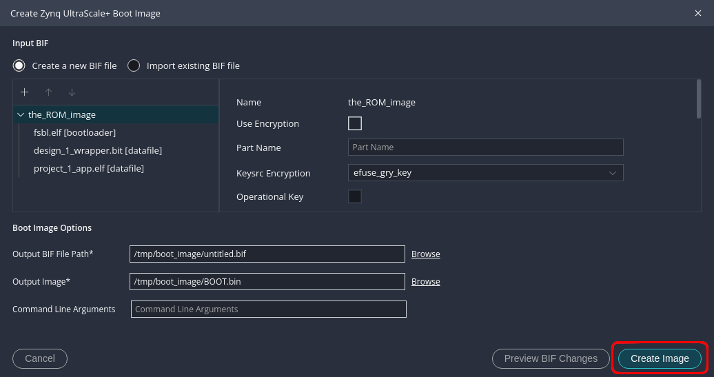This screenshot has width=714, height=377.
Task: Click the plus icon to add partition
Action: coord(25,92)
